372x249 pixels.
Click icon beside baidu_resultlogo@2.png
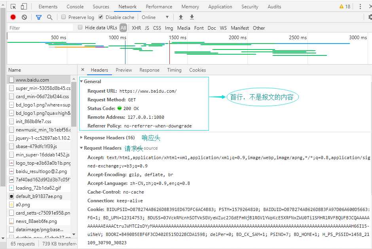click(x=11, y=171)
